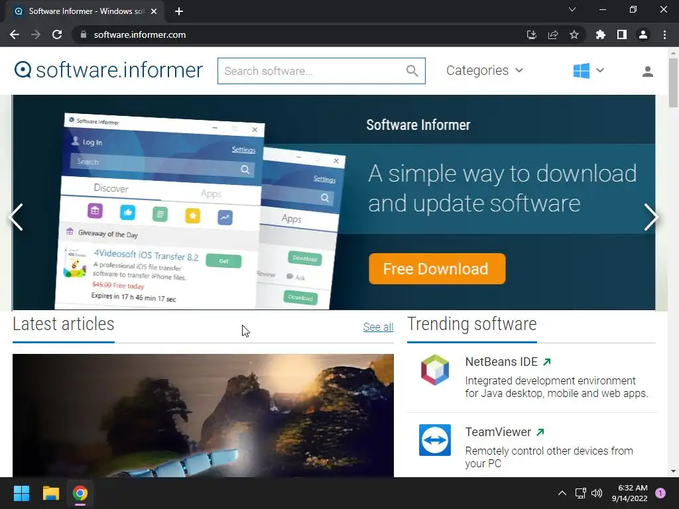The height and width of the screenshot is (509, 679).
Task: Close the Software Informer tab
Action: pyautogui.click(x=154, y=11)
